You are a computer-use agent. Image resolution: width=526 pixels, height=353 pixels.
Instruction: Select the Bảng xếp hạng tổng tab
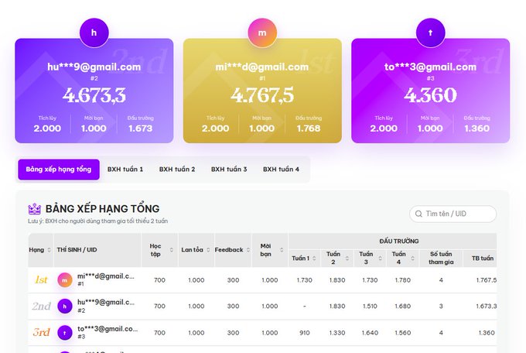tap(59, 170)
